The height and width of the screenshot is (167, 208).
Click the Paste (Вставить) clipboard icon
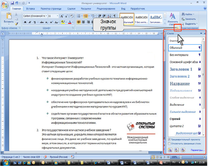pos(9,16)
